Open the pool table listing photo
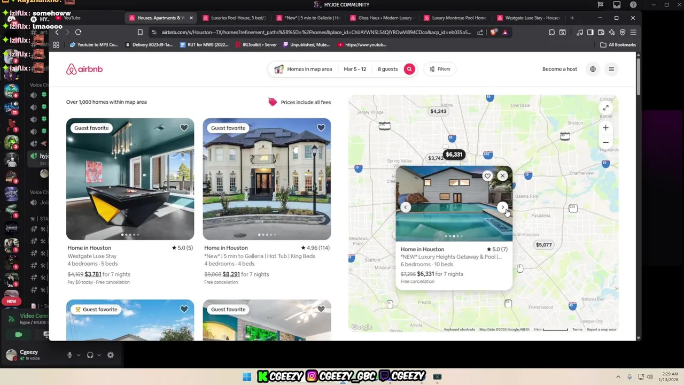 point(130,179)
